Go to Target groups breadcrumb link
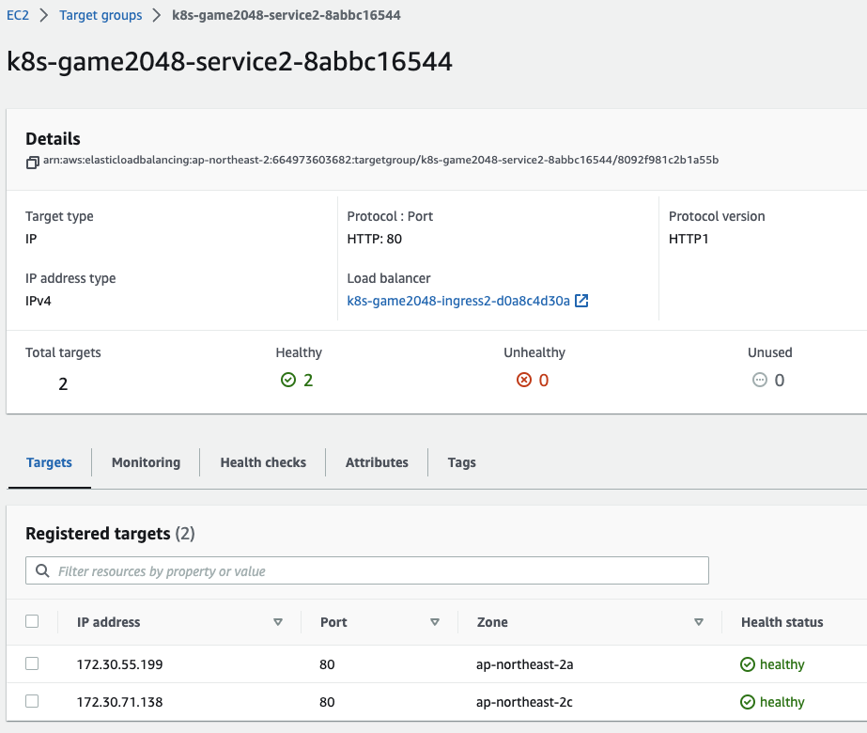The width and height of the screenshot is (867, 733). point(101,15)
